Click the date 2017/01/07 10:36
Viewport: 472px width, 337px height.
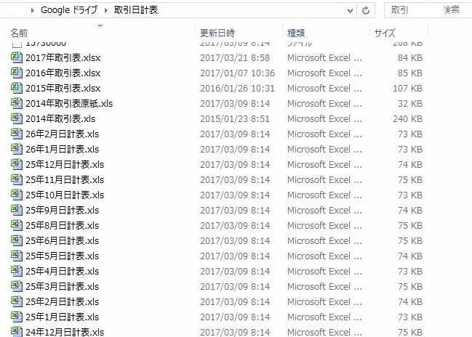pyautogui.click(x=238, y=73)
